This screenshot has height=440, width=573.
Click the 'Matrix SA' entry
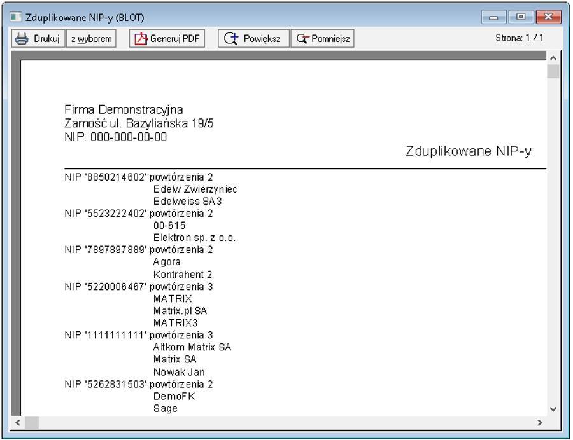coord(174,359)
